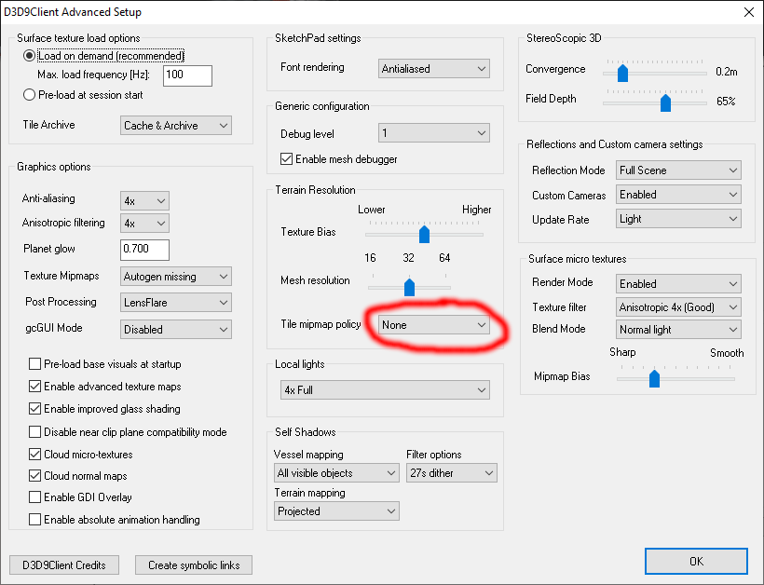Select Load on demand radio button
The image size is (764, 585).
click(x=29, y=56)
